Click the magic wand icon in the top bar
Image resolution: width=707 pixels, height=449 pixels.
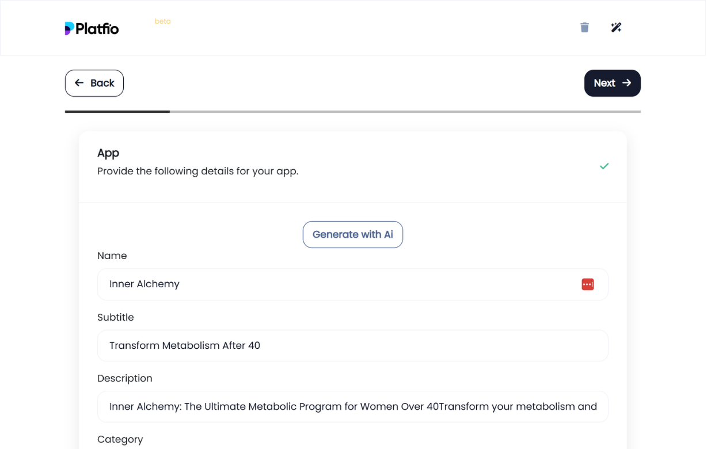(x=616, y=27)
